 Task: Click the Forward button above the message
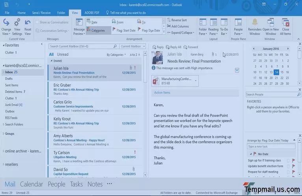pos(190,47)
